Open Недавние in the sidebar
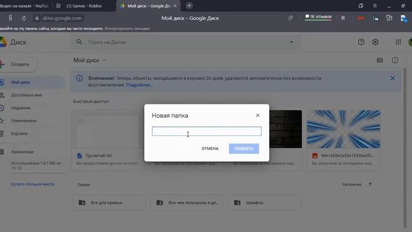This screenshot has height=232, width=412. [x=21, y=108]
